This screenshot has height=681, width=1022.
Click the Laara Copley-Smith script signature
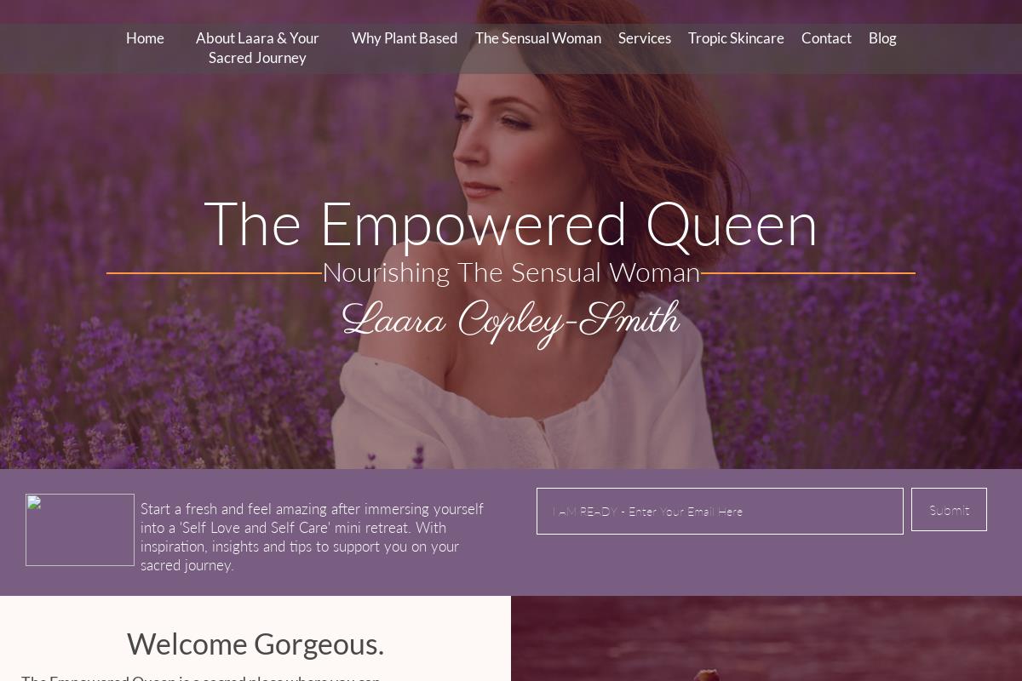point(511,321)
